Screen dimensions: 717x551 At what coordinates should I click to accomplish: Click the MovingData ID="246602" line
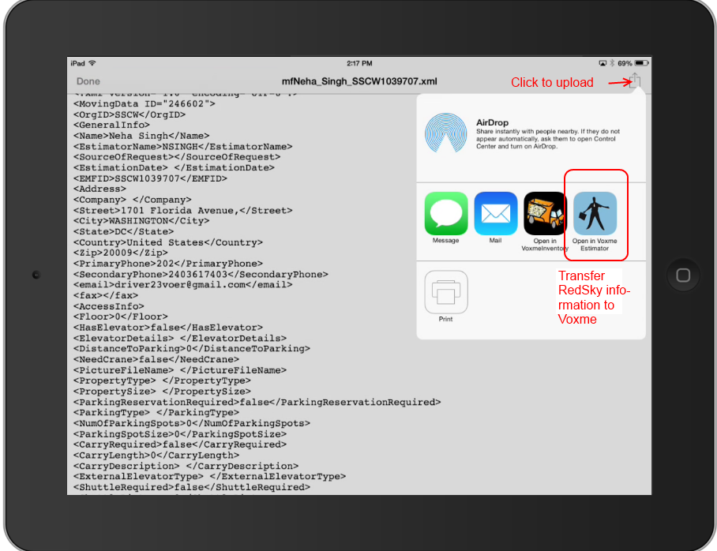(144, 103)
